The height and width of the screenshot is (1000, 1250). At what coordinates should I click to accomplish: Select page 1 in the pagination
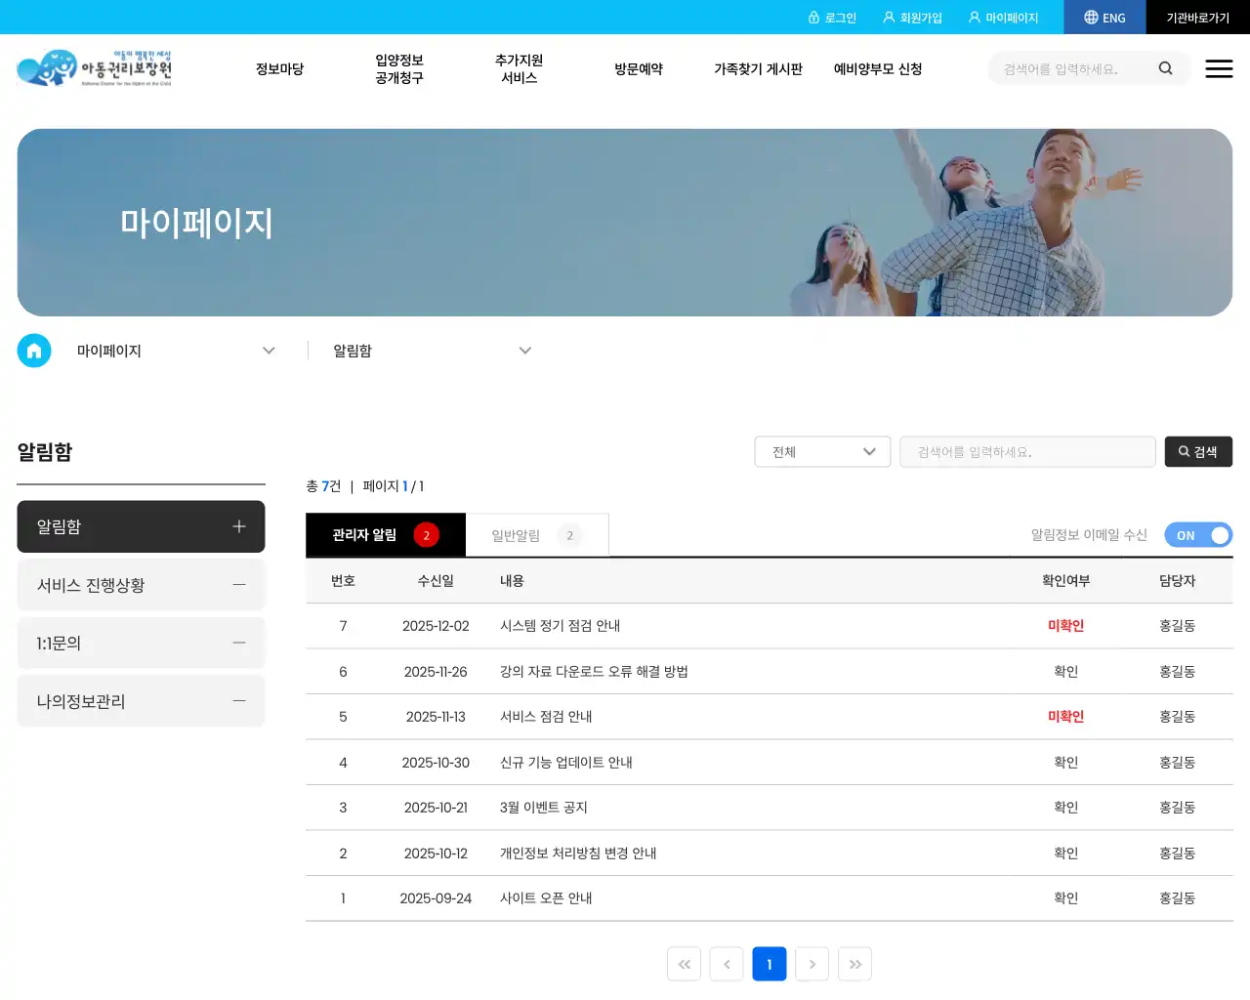pyautogui.click(x=770, y=964)
